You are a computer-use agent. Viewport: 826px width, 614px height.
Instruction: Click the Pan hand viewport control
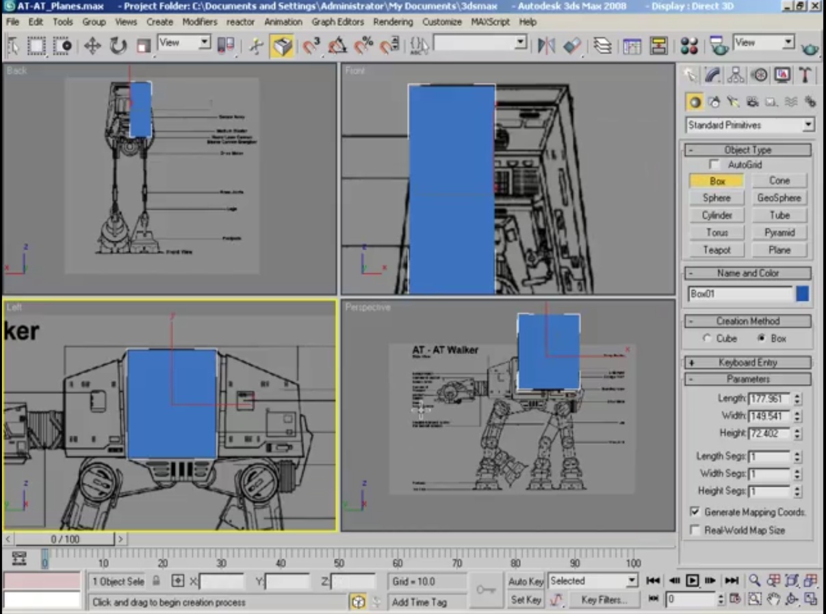coord(773,600)
